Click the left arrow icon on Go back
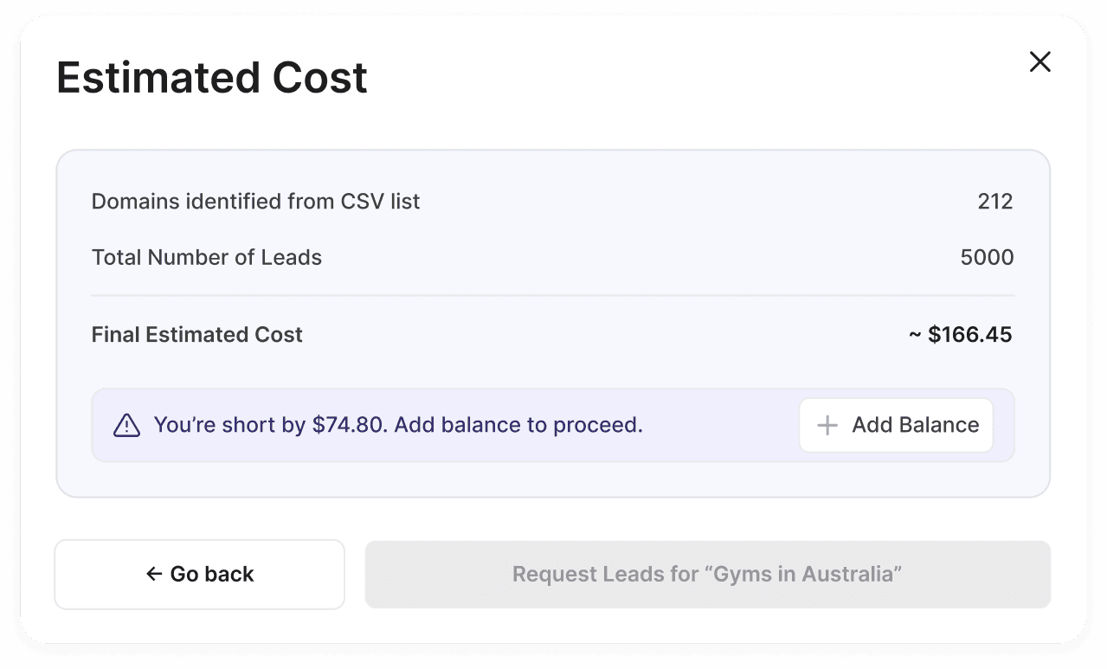 coord(154,574)
